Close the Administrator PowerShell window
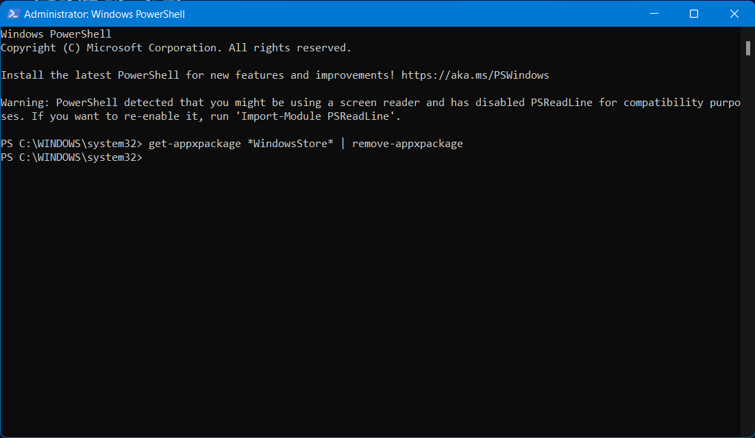 pyautogui.click(x=734, y=14)
